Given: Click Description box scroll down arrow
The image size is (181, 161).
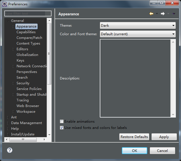Looking at the screenshot, I should coord(173,114).
